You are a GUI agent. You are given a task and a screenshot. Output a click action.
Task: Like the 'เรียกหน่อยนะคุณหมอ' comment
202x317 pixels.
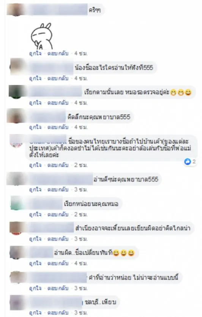(x=35, y=214)
